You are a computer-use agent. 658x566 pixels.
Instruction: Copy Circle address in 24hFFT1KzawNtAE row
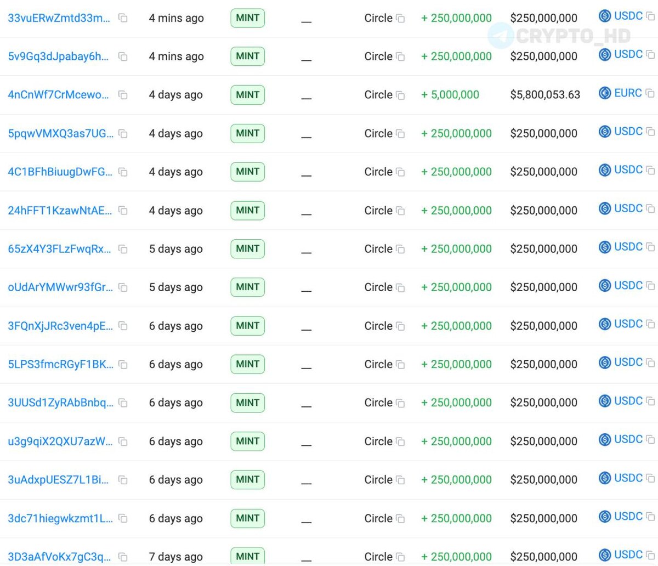(400, 211)
